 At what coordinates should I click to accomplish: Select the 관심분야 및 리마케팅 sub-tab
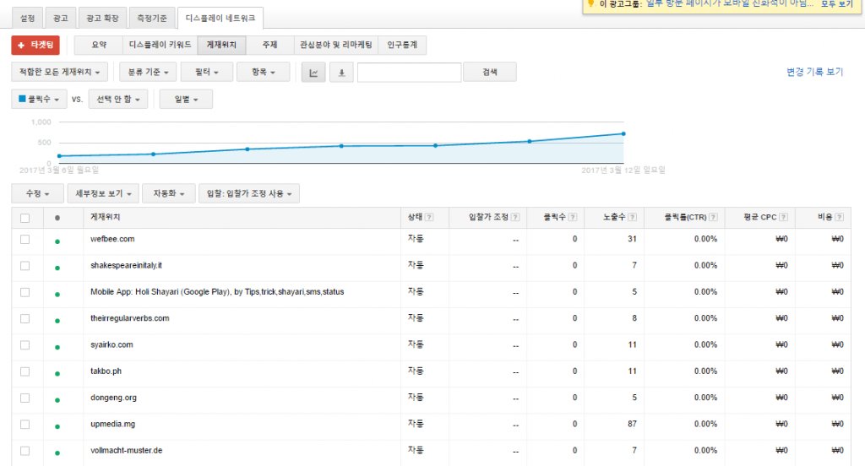336,46
